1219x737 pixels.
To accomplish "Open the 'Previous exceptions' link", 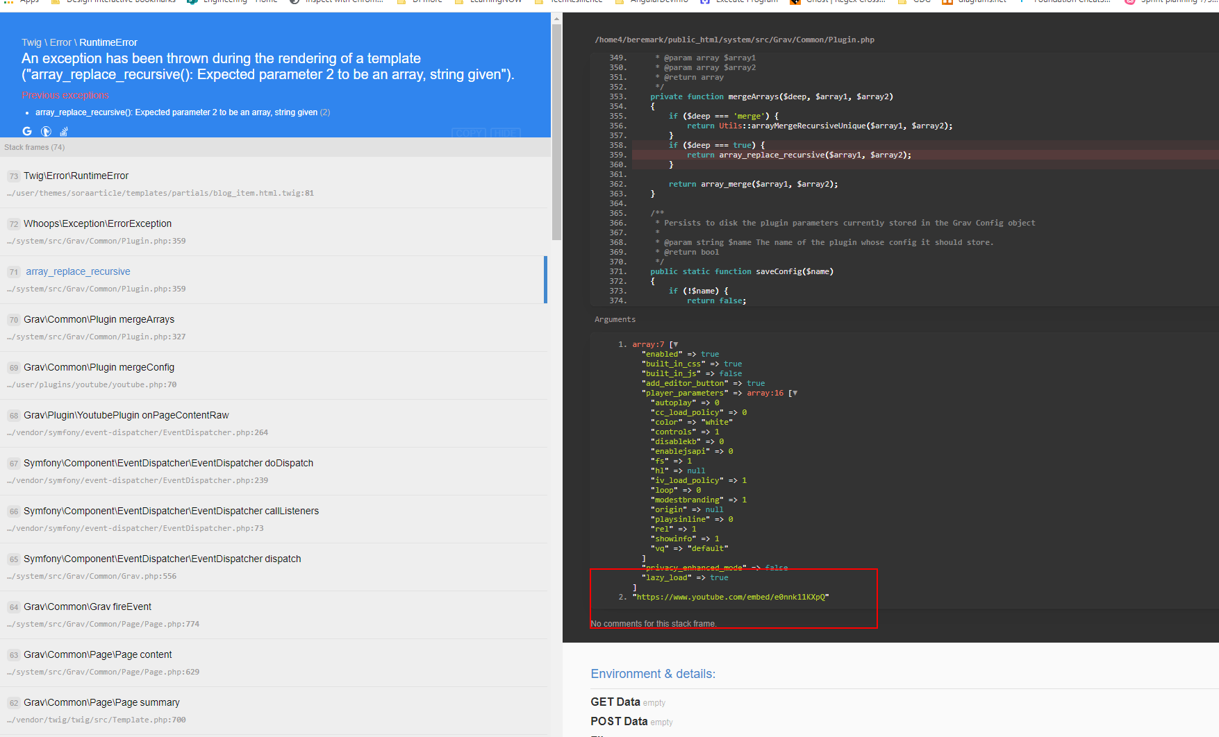I will 65,95.
